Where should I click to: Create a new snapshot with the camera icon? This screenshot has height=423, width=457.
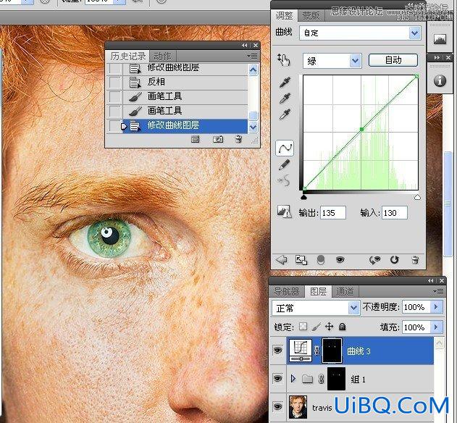coord(218,139)
